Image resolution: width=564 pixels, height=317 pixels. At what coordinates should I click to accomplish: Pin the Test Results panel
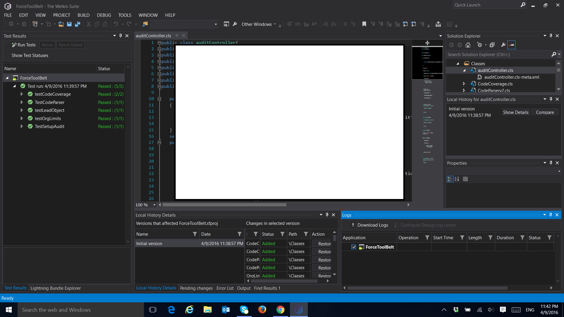(120, 36)
